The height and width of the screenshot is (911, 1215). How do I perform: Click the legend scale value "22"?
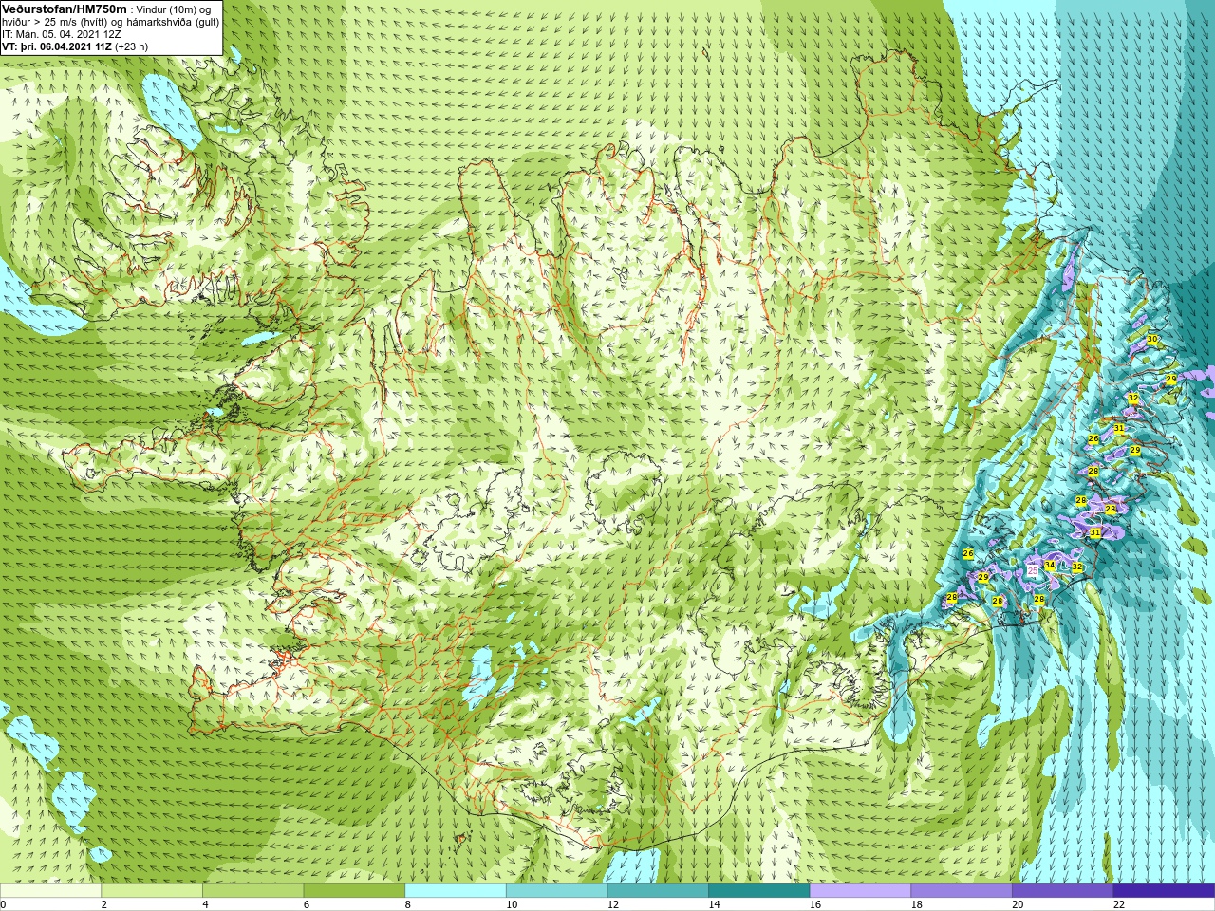click(x=1119, y=904)
